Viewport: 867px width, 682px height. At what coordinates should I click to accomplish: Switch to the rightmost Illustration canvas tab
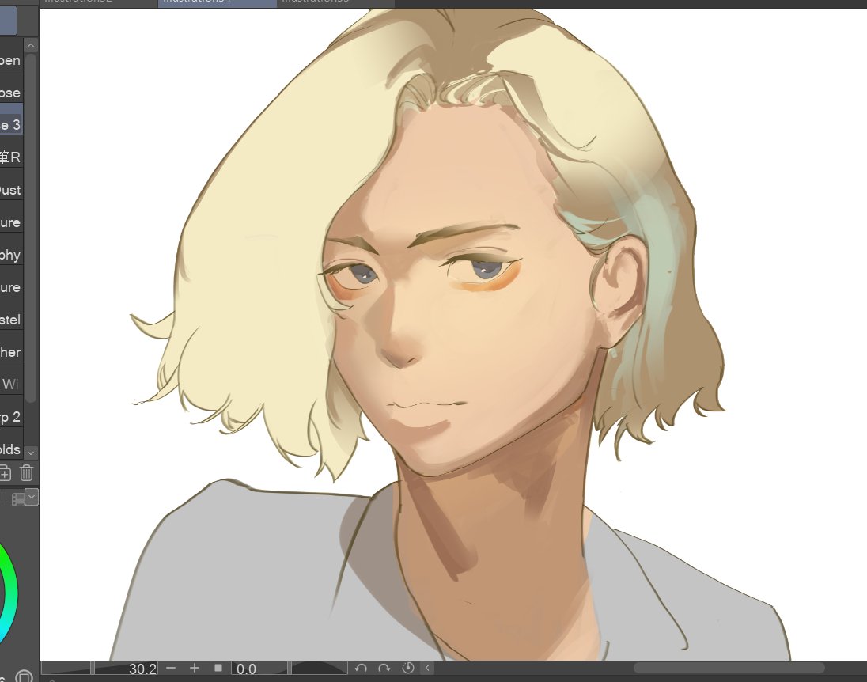coord(335,2)
